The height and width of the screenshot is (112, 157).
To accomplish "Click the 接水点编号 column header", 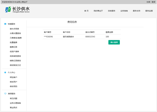I will 90,32.
